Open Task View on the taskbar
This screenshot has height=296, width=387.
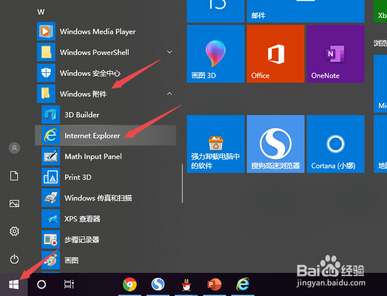[x=69, y=284]
